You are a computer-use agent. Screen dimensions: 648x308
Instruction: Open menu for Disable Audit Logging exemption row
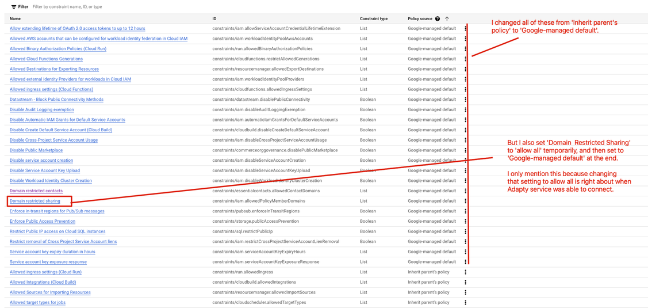pyautogui.click(x=466, y=109)
